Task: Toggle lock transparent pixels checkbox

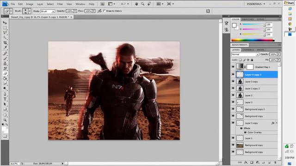Action: [240, 60]
